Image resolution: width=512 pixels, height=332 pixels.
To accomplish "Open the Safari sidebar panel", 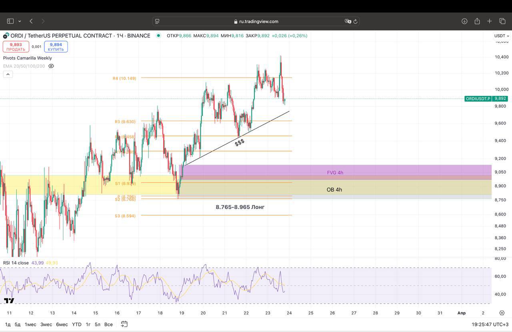I will tap(10, 21).
